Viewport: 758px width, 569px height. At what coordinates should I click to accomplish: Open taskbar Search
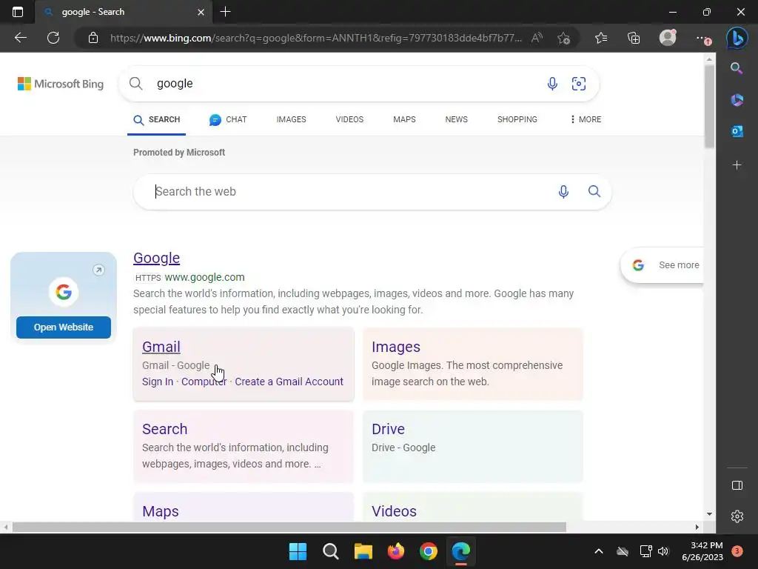[x=331, y=551]
